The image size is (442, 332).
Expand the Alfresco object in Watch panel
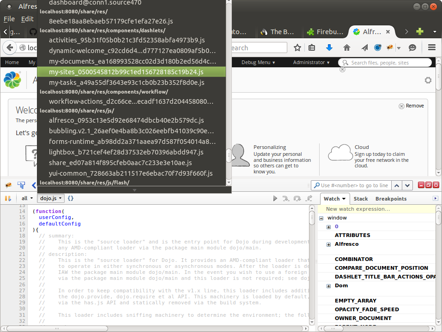(x=328, y=244)
